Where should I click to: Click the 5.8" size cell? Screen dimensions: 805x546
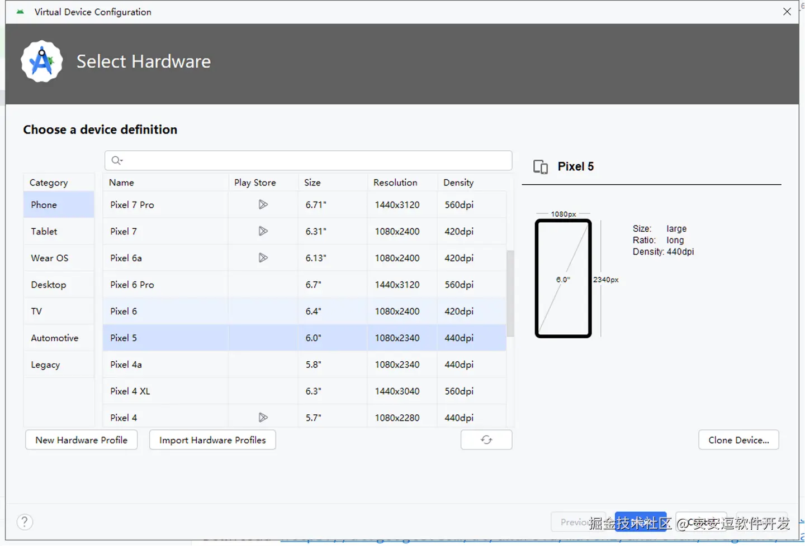pyautogui.click(x=333, y=365)
